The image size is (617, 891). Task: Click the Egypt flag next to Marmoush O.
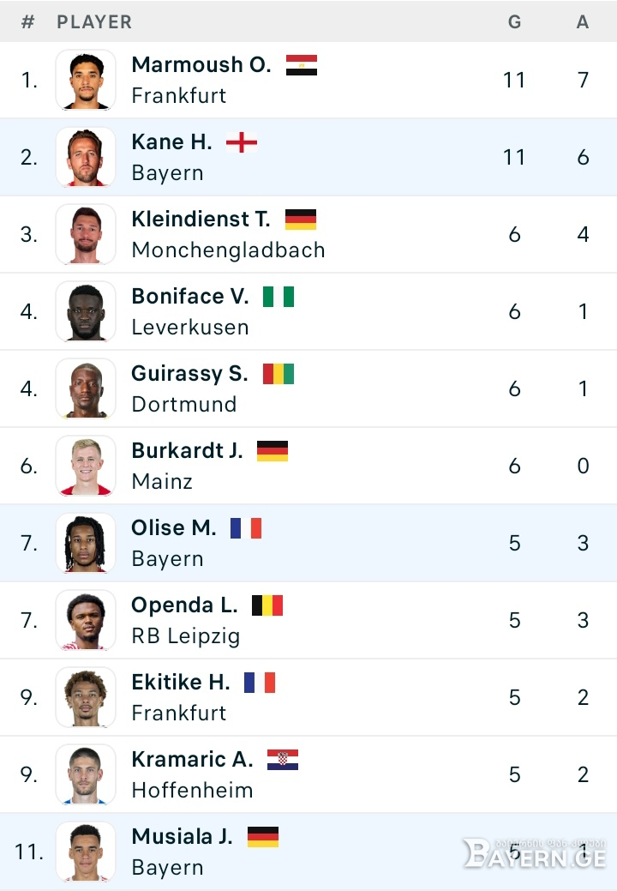point(302,65)
